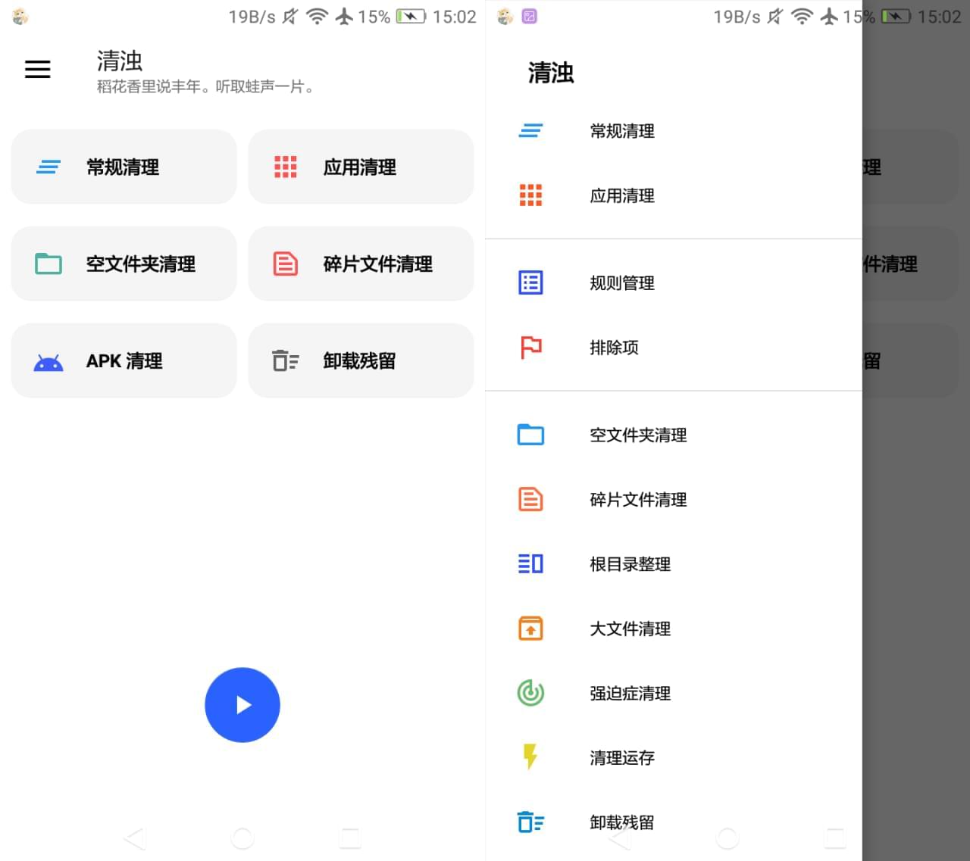Click trash list icon on 卸载残留 card

286,360
